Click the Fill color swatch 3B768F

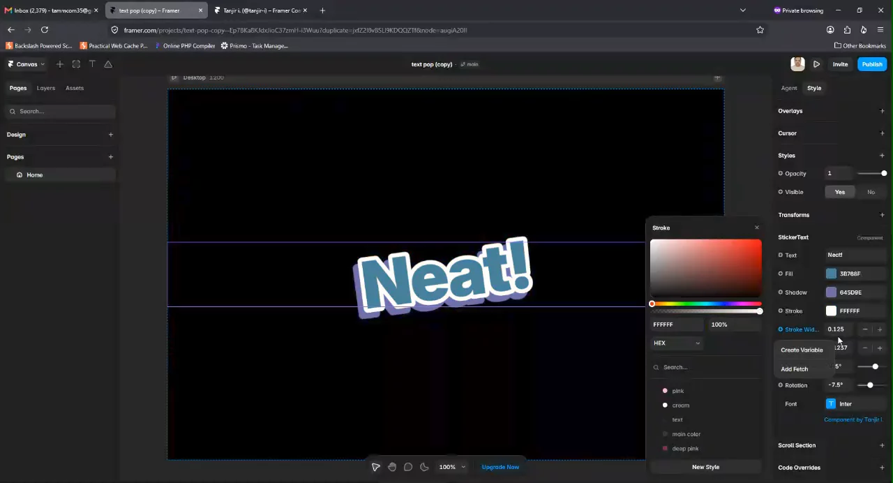pyautogui.click(x=831, y=274)
